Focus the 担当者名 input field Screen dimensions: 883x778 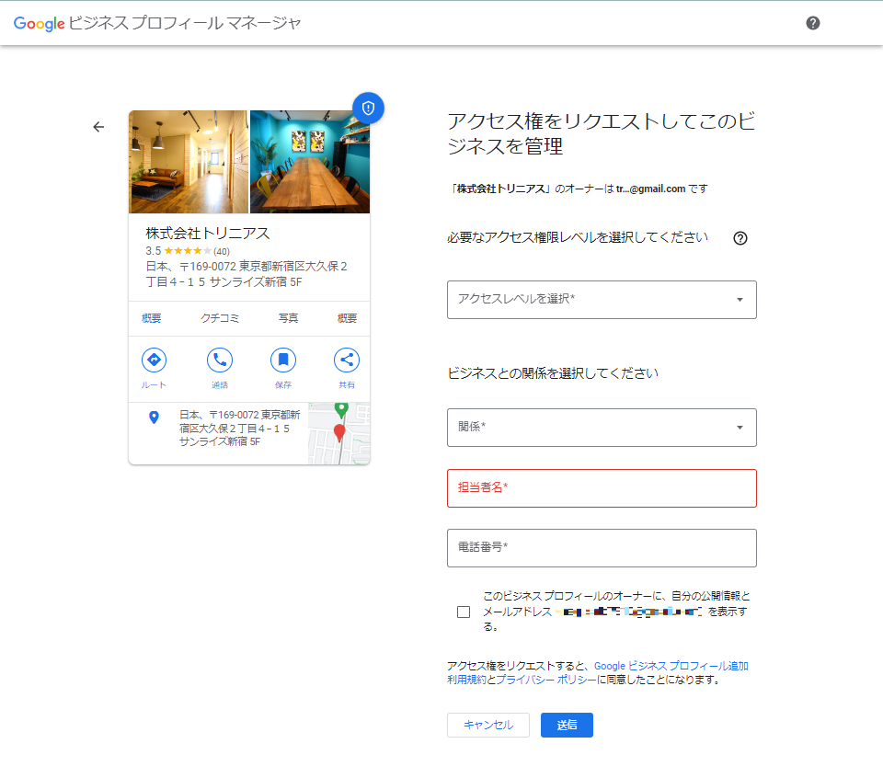tap(602, 488)
